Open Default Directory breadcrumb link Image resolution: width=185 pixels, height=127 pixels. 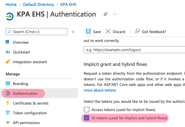pos(39,4)
